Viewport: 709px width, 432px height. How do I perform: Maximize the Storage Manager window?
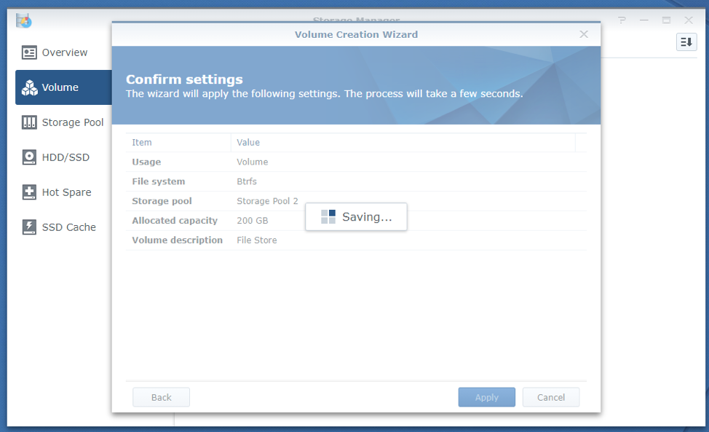pyautogui.click(x=666, y=20)
